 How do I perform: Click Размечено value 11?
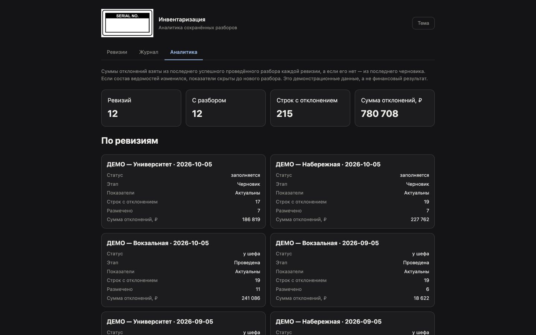258,289
